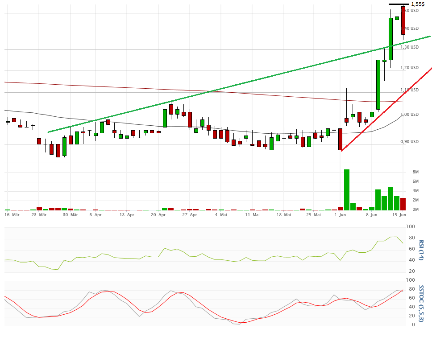Viewport: 432px width, 341px height.
Task: Click the 8. Jun date label
Action: pos(372,215)
